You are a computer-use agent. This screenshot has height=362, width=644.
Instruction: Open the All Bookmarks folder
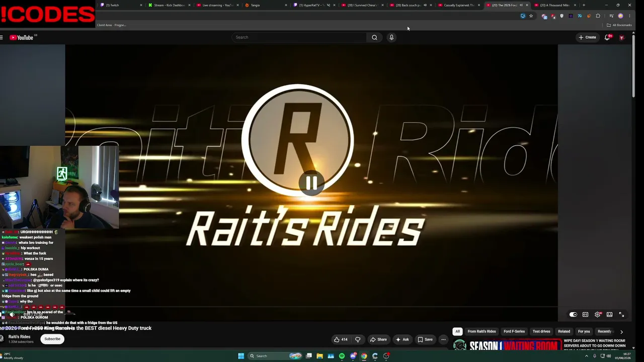click(619, 25)
